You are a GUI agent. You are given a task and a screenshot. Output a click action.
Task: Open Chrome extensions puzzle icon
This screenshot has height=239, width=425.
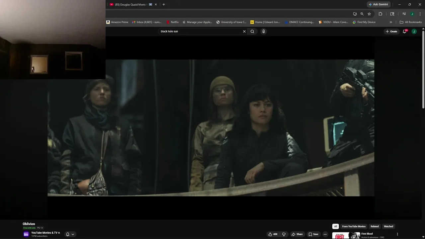(x=381, y=14)
